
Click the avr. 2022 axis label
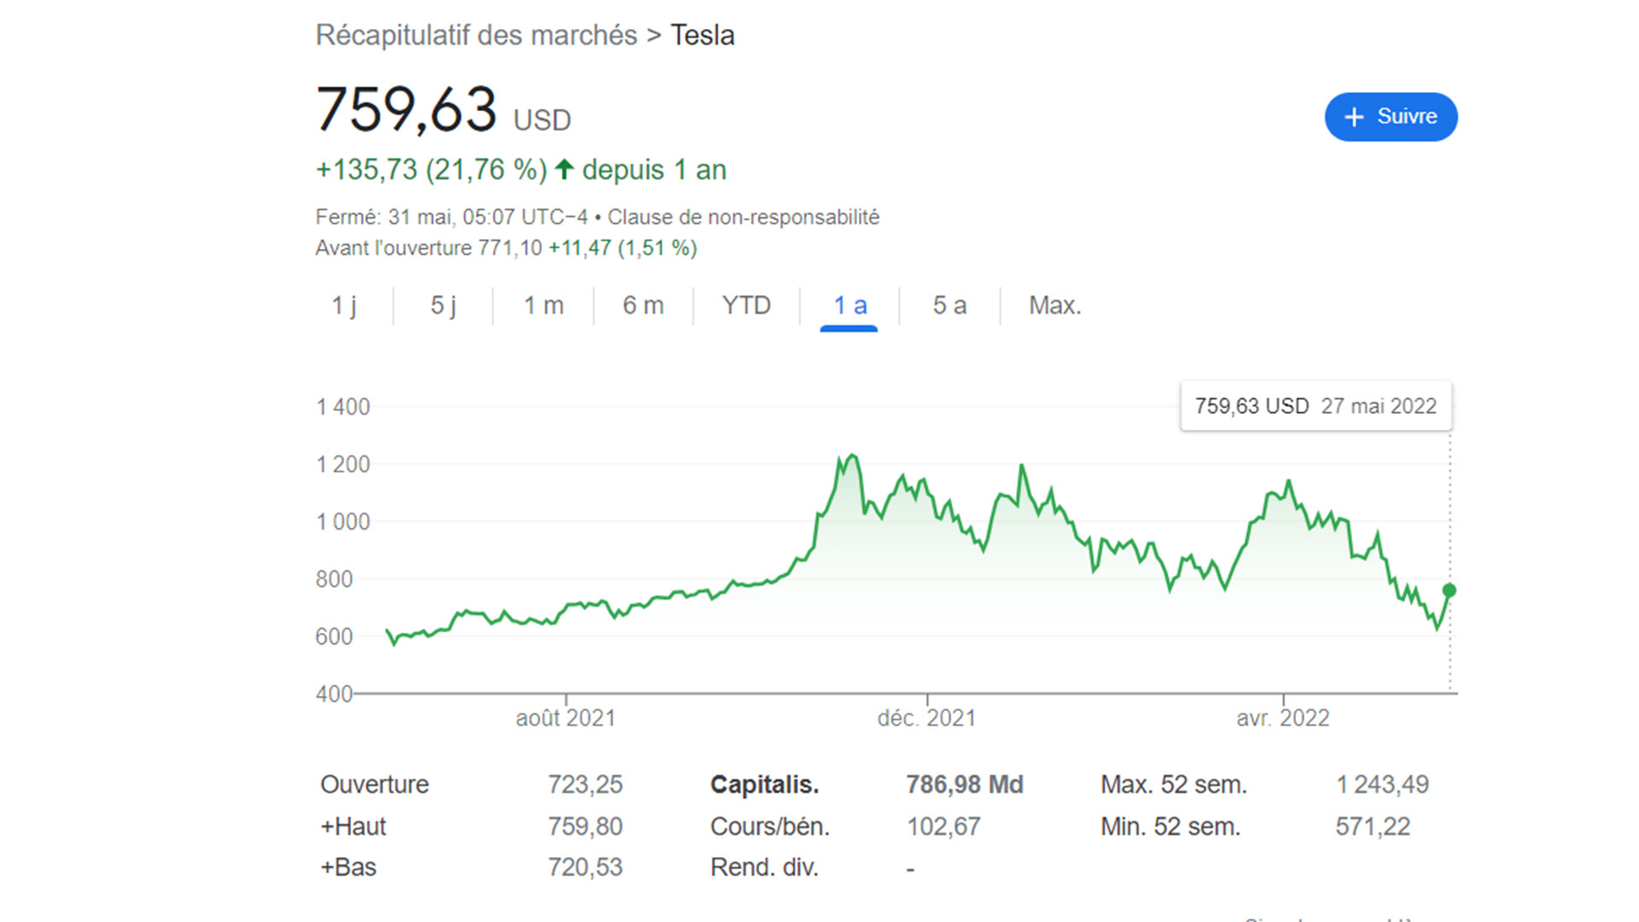(x=1282, y=718)
